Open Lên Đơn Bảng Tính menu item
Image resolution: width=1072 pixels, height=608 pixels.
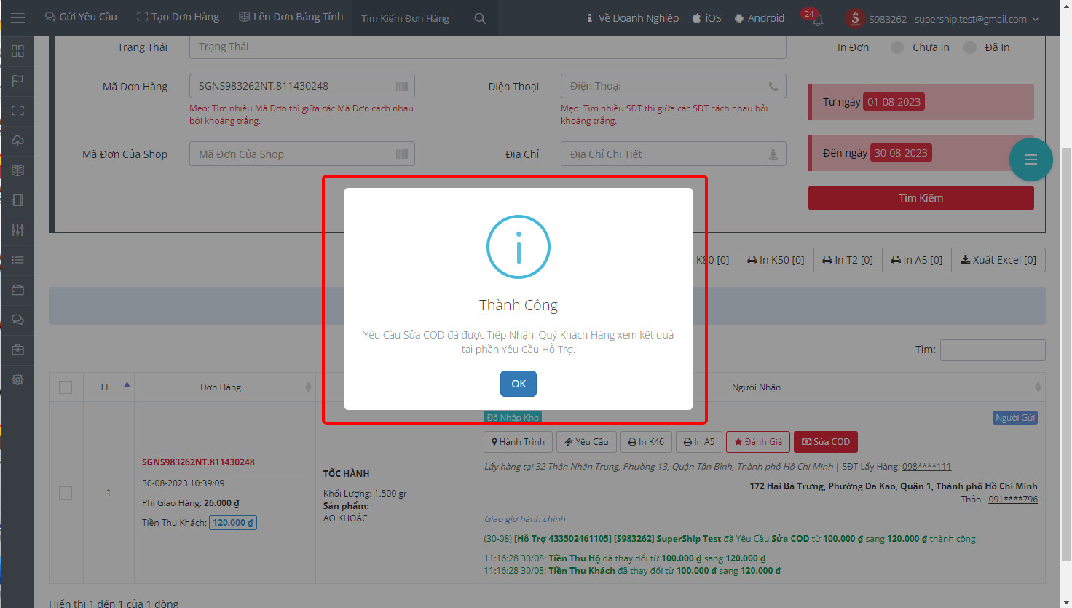[x=291, y=17]
